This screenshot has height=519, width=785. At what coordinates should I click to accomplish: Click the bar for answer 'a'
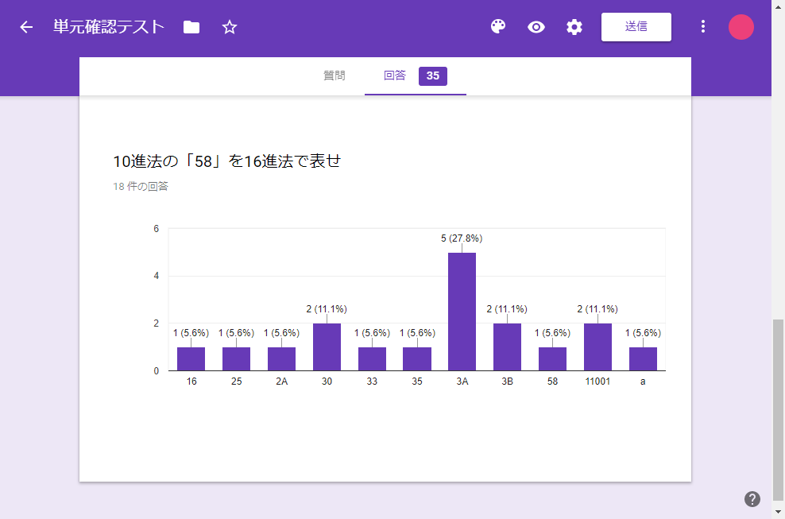pos(643,359)
